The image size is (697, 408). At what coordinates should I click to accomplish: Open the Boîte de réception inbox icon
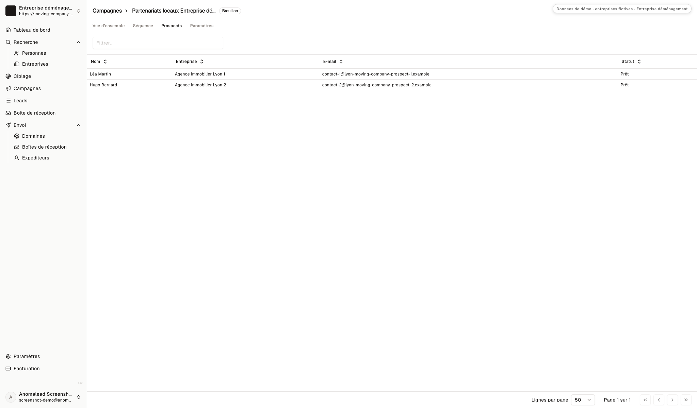[x=8, y=113]
